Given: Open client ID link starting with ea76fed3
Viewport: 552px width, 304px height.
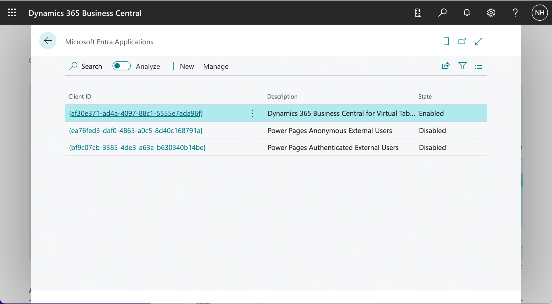Looking at the screenshot, I should click(136, 131).
